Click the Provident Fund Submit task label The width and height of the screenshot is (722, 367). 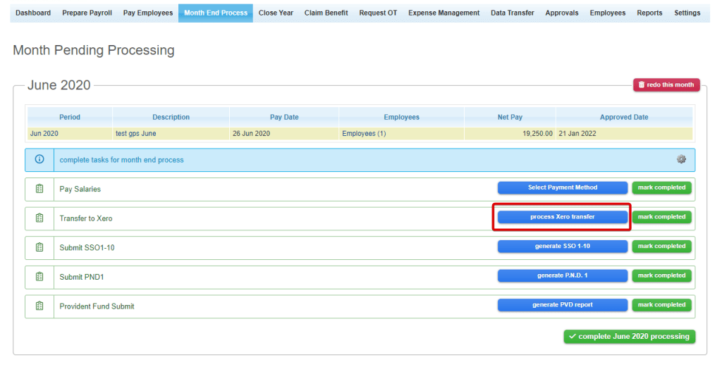(x=97, y=306)
